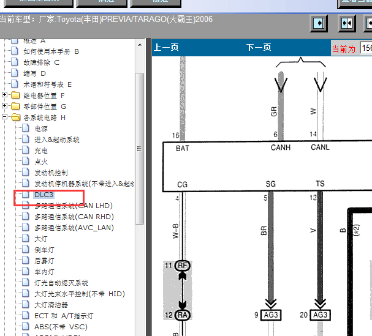The height and width of the screenshot is (336, 372).
Task: Select the DLC3 tree item
Action: pyautogui.click(x=44, y=195)
